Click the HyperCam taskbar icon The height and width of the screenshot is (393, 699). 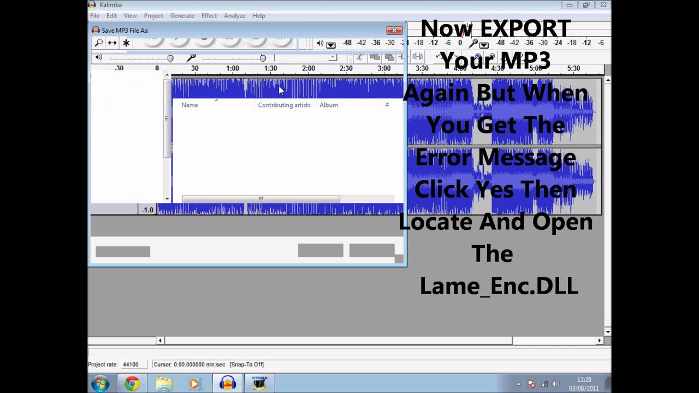click(x=259, y=384)
